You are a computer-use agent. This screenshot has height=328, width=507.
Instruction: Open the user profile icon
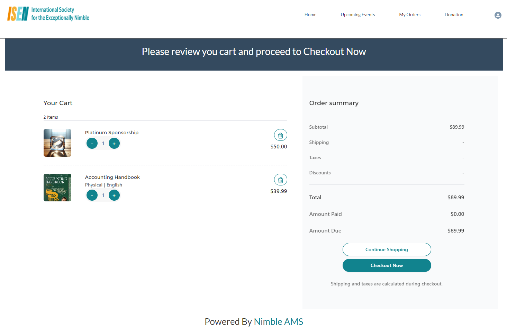(x=498, y=15)
